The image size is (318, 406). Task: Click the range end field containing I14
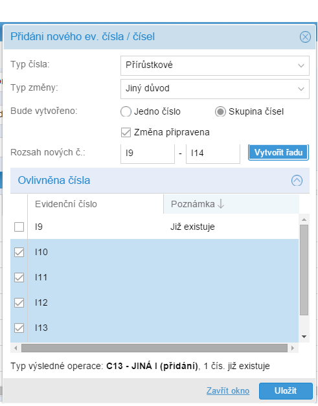pyautogui.click(x=213, y=153)
